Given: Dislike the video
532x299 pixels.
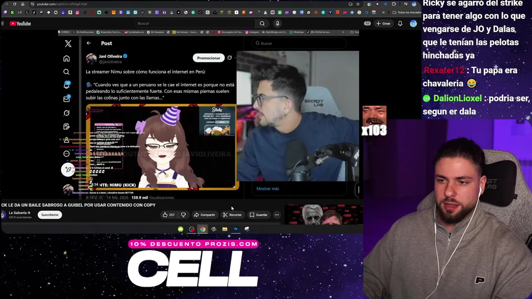Looking at the screenshot, I should pyautogui.click(x=183, y=215).
